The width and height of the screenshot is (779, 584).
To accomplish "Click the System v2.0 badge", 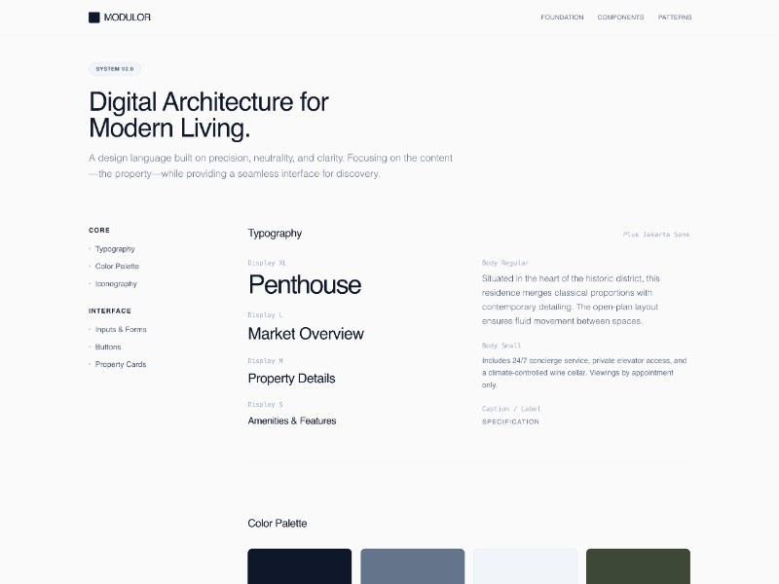I will click(x=115, y=69).
